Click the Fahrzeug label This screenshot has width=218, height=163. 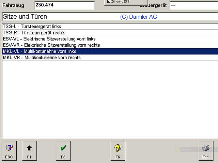14,6
